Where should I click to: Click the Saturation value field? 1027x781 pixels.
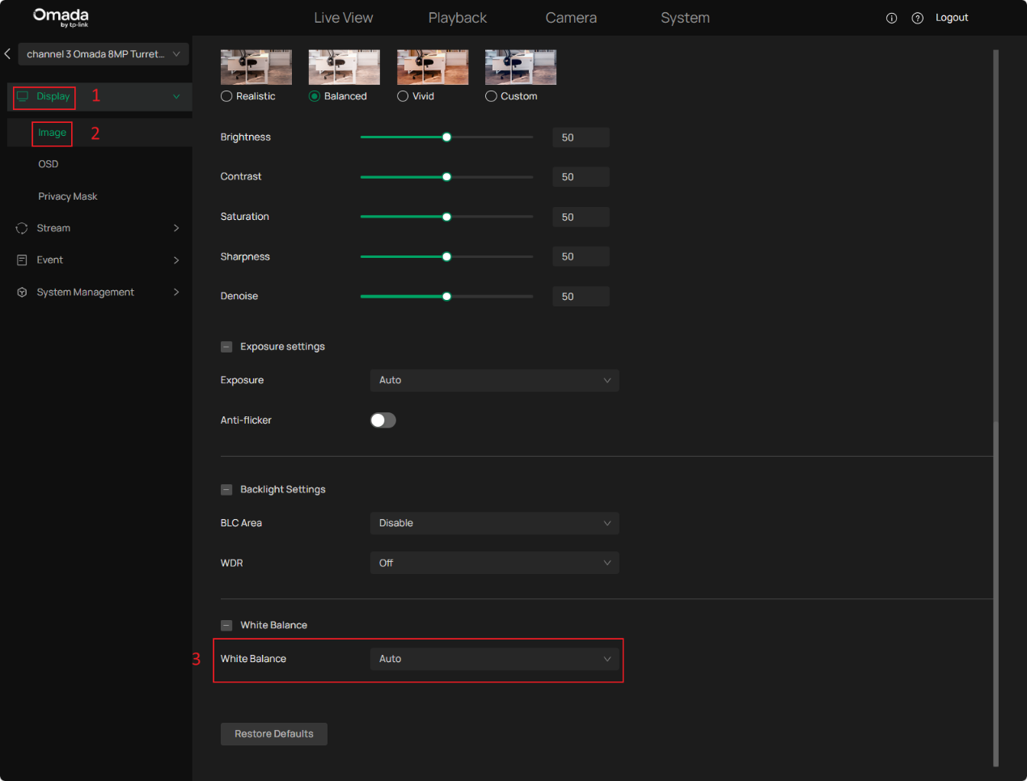pyautogui.click(x=581, y=217)
